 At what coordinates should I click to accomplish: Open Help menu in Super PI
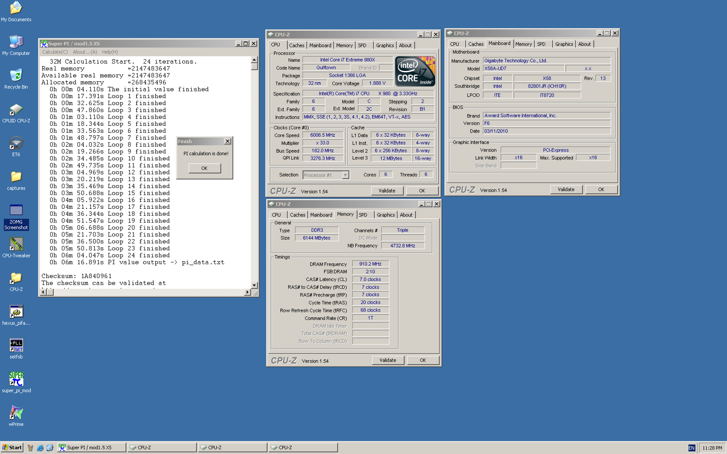110,52
